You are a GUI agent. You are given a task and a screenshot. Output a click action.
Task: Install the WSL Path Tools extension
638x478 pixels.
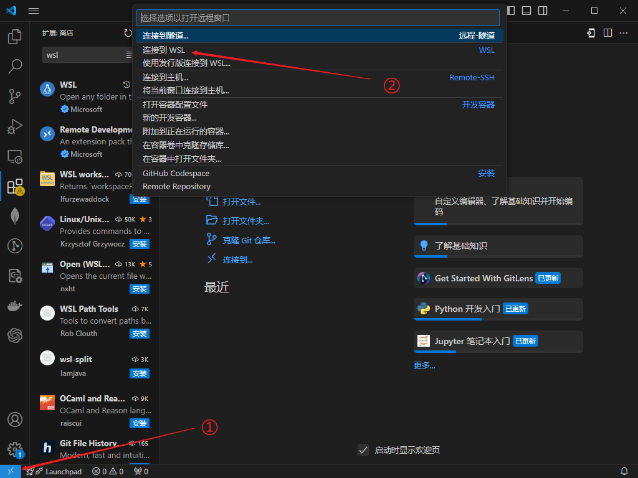click(x=139, y=334)
